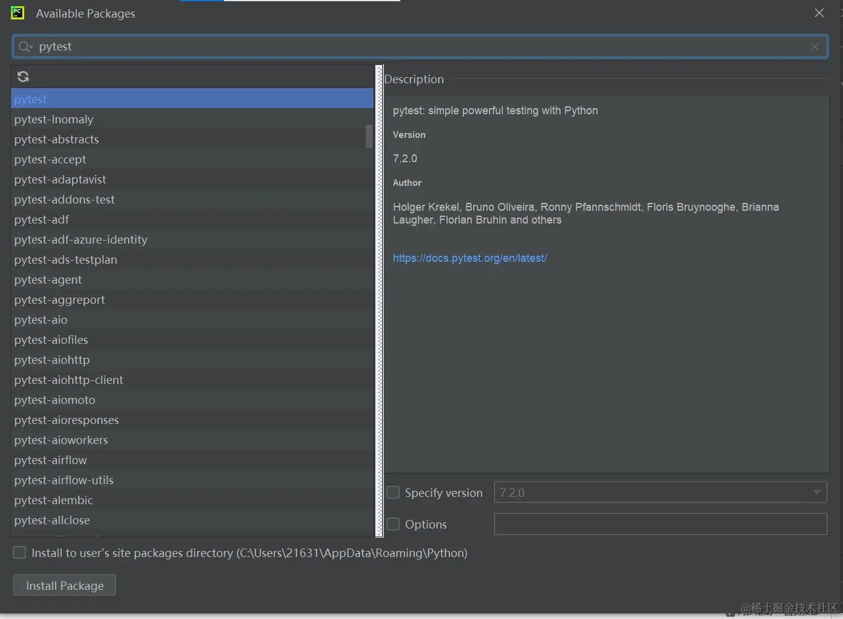Select pytest-allclose package
This screenshot has width=843, height=619.
point(192,520)
